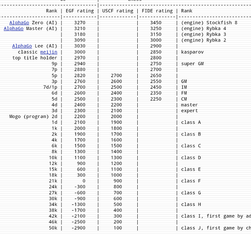This screenshot has height=235, width=251.
Task: Click the 'class E' text
Action: (191, 169)
